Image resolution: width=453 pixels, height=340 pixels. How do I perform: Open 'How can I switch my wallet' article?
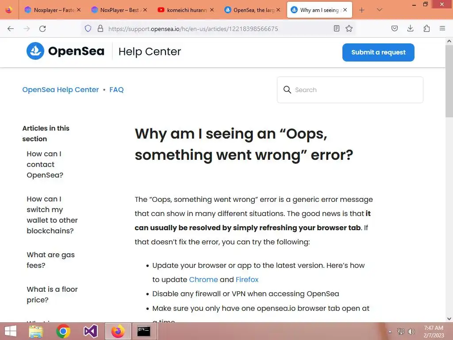pyautogui.click(x=52, y=215)
